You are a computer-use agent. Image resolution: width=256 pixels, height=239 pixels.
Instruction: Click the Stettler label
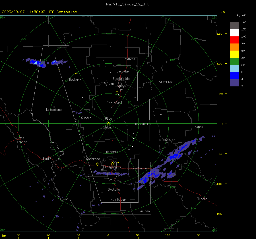coord(166,82)
